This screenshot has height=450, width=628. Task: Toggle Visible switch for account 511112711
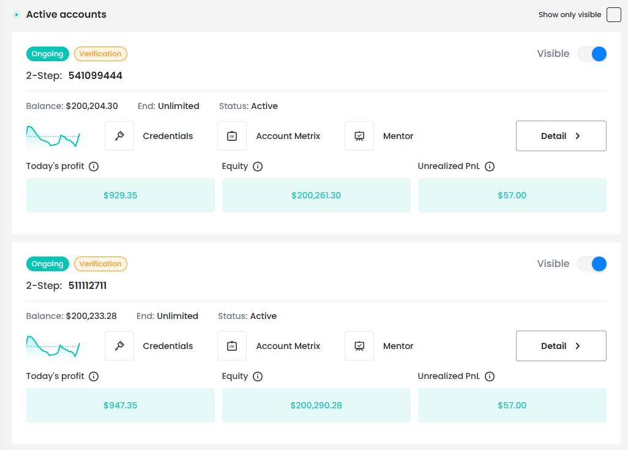point(592,264)
